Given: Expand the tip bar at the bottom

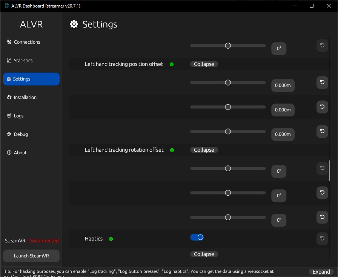Looking at the screenshot, I should (321, 272).
